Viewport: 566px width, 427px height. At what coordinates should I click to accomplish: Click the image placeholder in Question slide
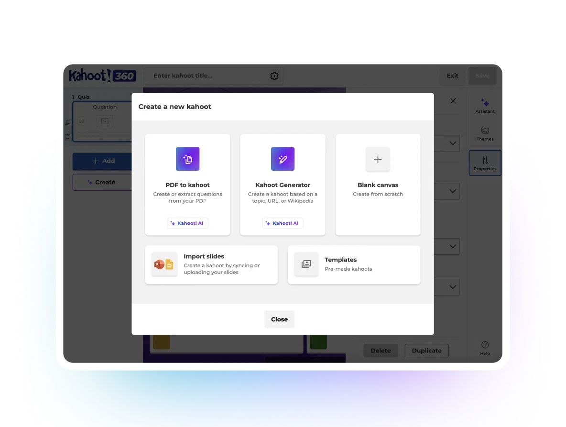click(x=105, y=121)
